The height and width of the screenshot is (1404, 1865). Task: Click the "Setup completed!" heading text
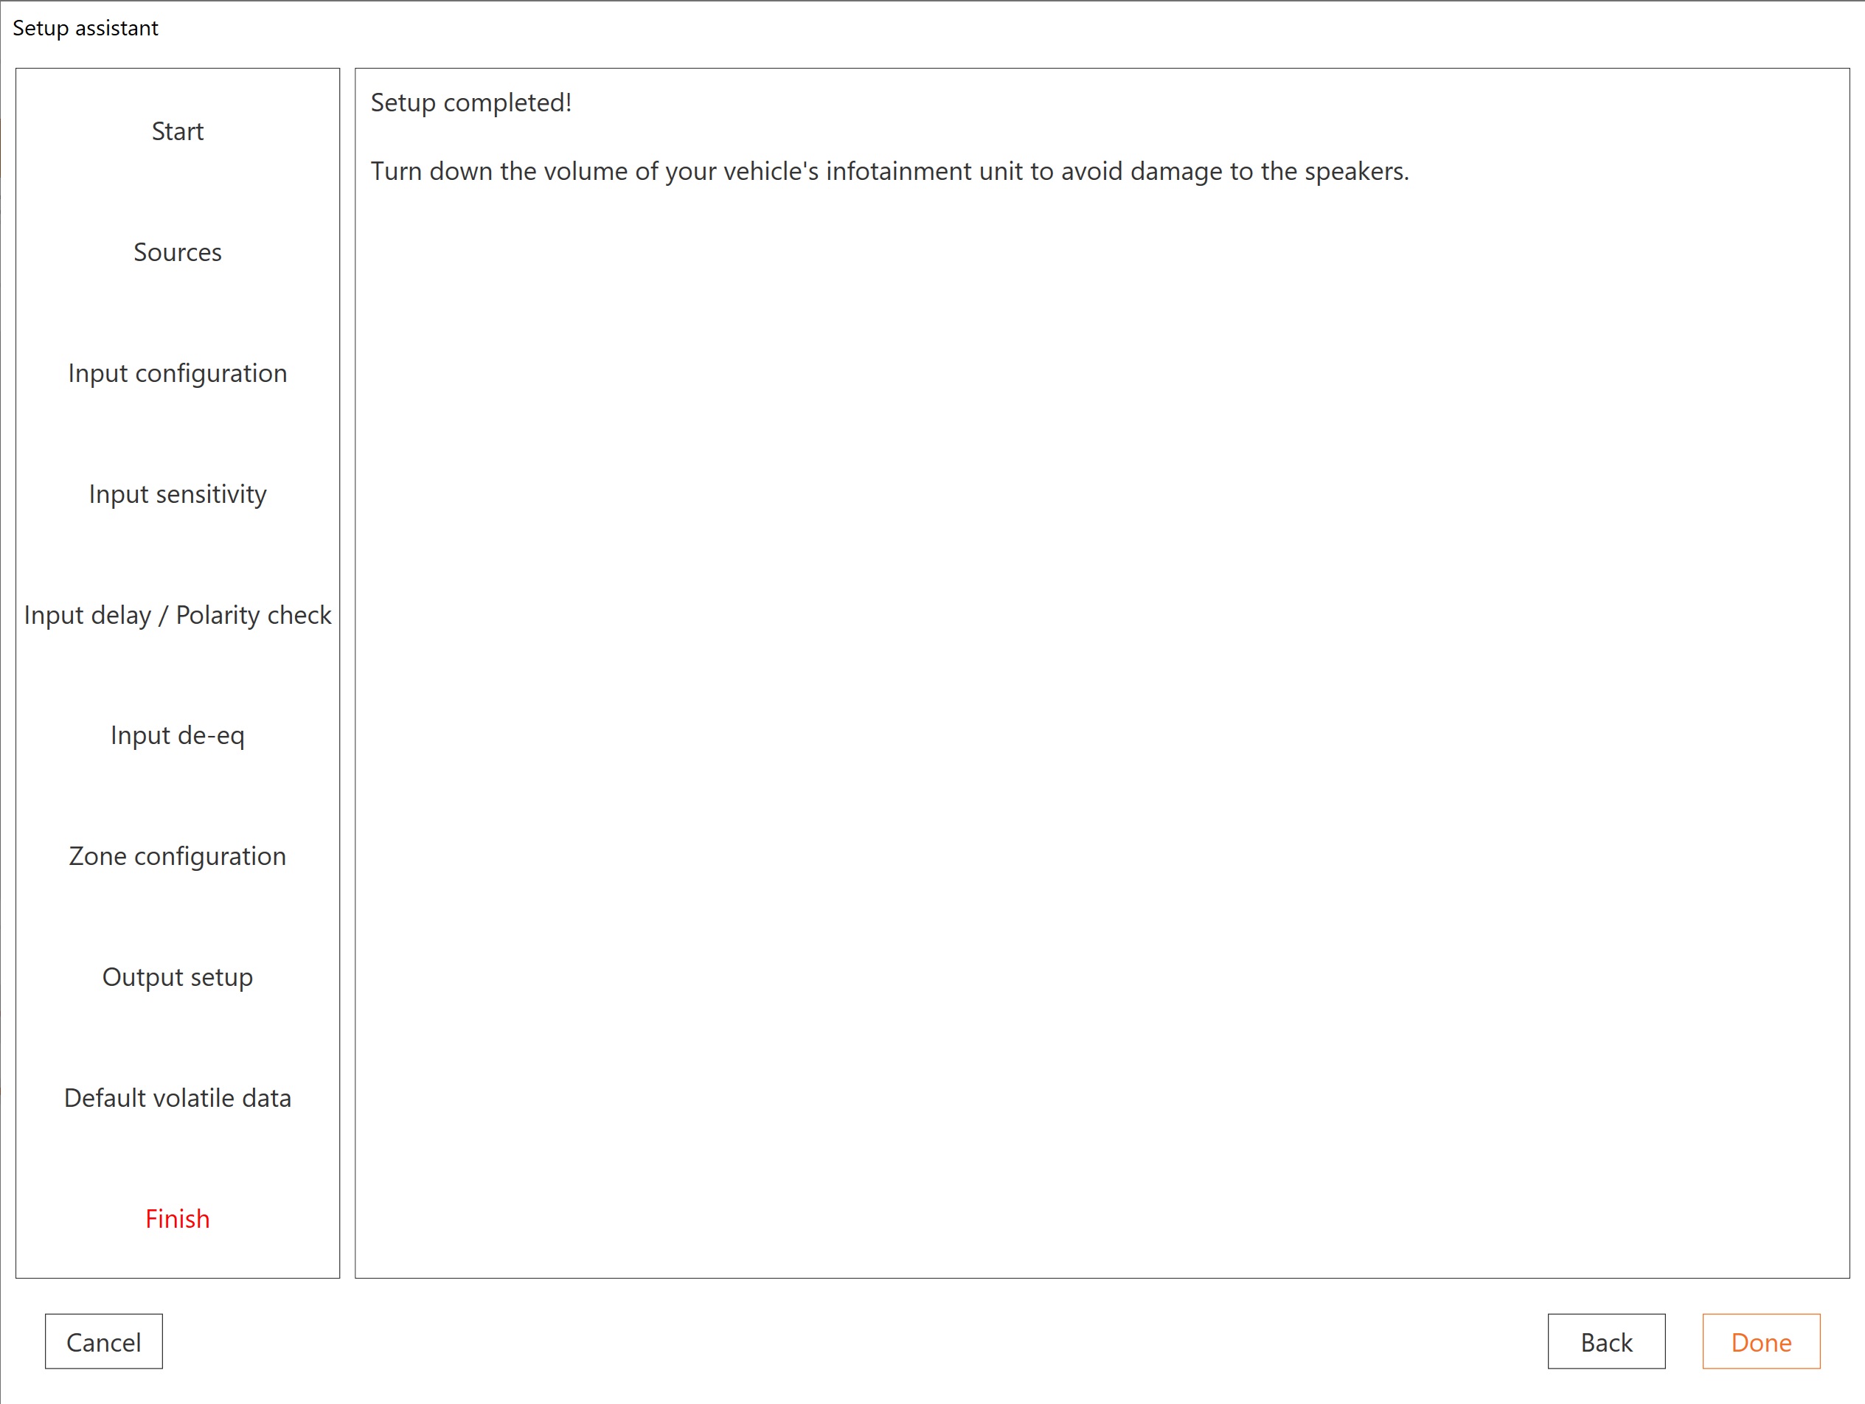tap(470, 103)
